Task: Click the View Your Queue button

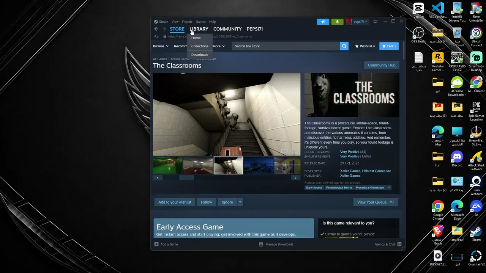Action: [376, 202]
